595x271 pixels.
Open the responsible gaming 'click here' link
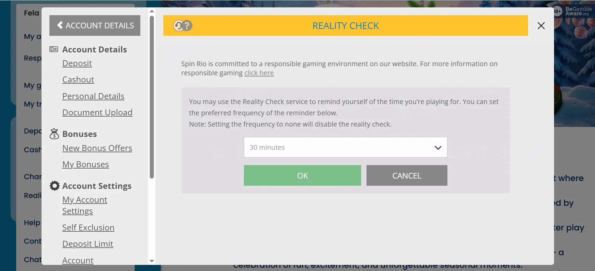coord(259,73)
